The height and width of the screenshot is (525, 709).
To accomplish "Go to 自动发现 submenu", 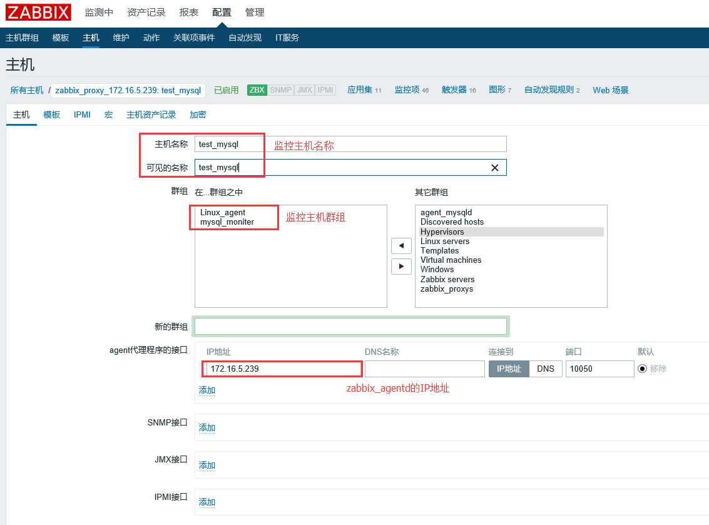I will click(245, 38).
